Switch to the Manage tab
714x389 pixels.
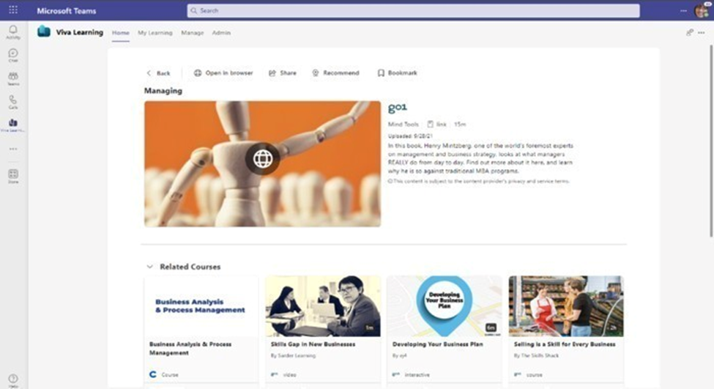tap(192, 33)
